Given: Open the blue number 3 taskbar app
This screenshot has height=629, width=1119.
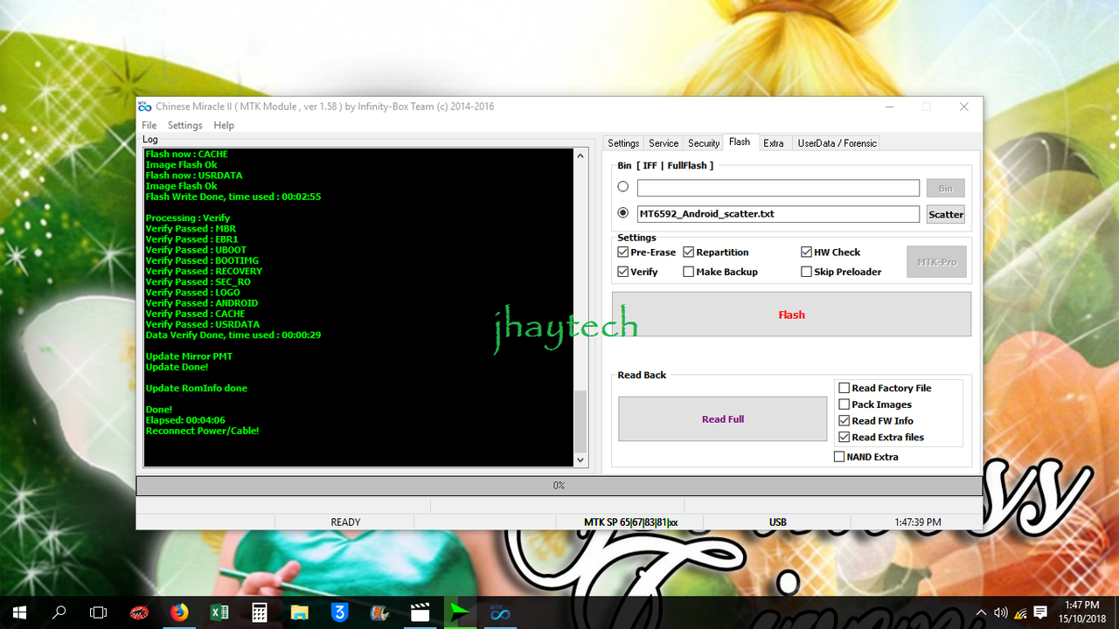Looking at the screenshot, I should [340, 612].
